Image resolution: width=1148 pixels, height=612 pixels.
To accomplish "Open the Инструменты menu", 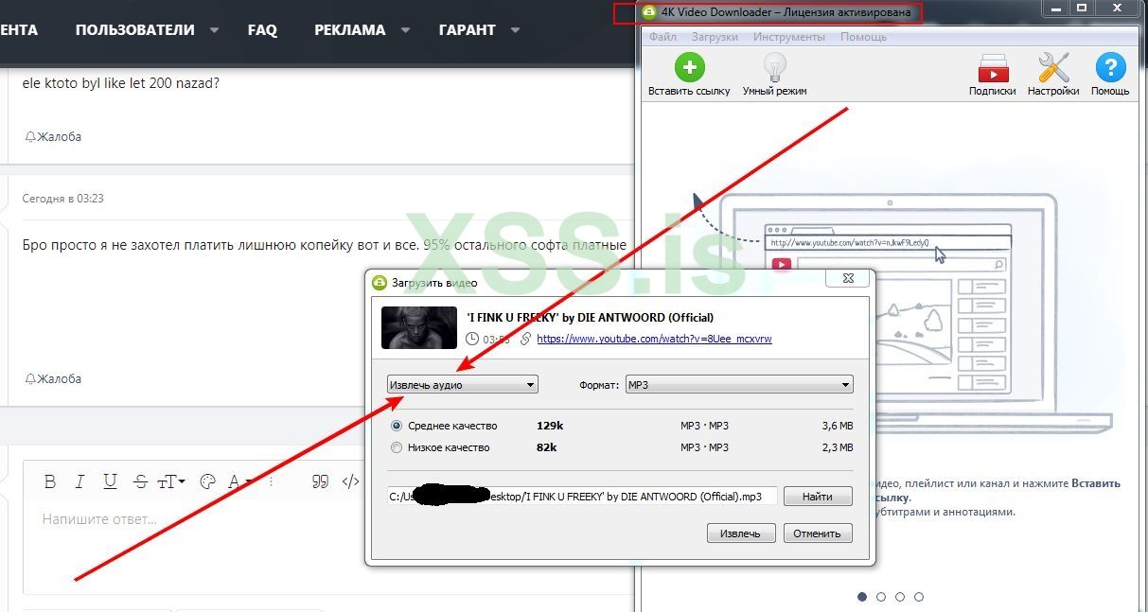I will click(x=789, y=37).
